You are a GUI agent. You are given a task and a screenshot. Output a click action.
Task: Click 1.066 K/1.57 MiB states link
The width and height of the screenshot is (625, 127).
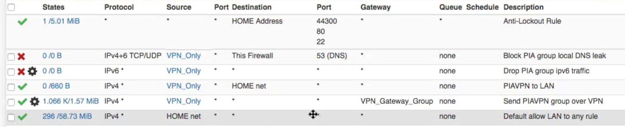coord(70,101)
